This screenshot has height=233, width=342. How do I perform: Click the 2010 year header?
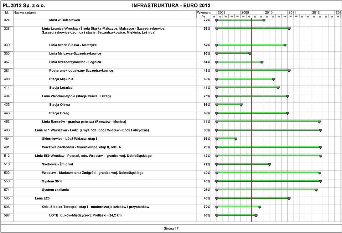pyautogui.click(x=269, y=12)
